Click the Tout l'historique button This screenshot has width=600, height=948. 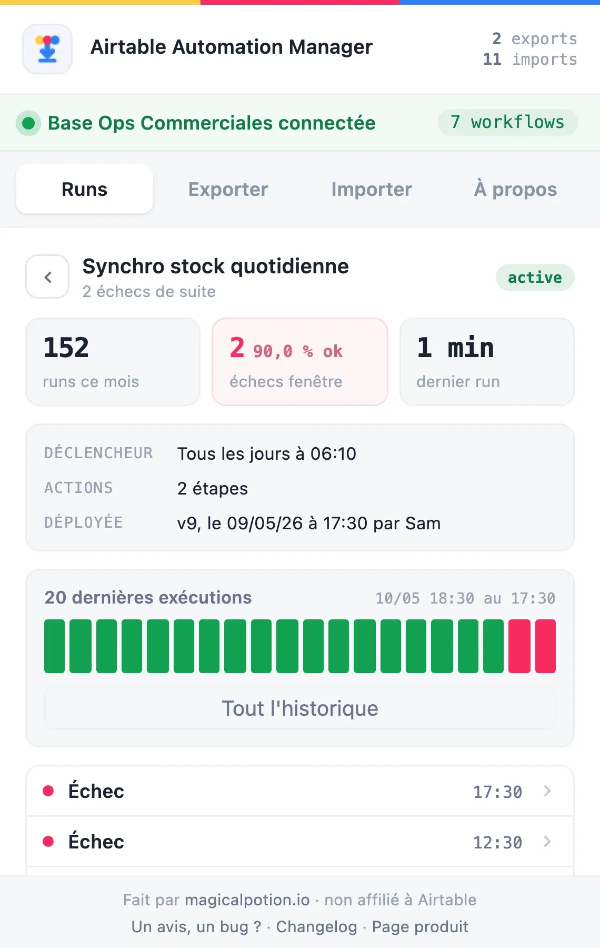tap(300, 708)
